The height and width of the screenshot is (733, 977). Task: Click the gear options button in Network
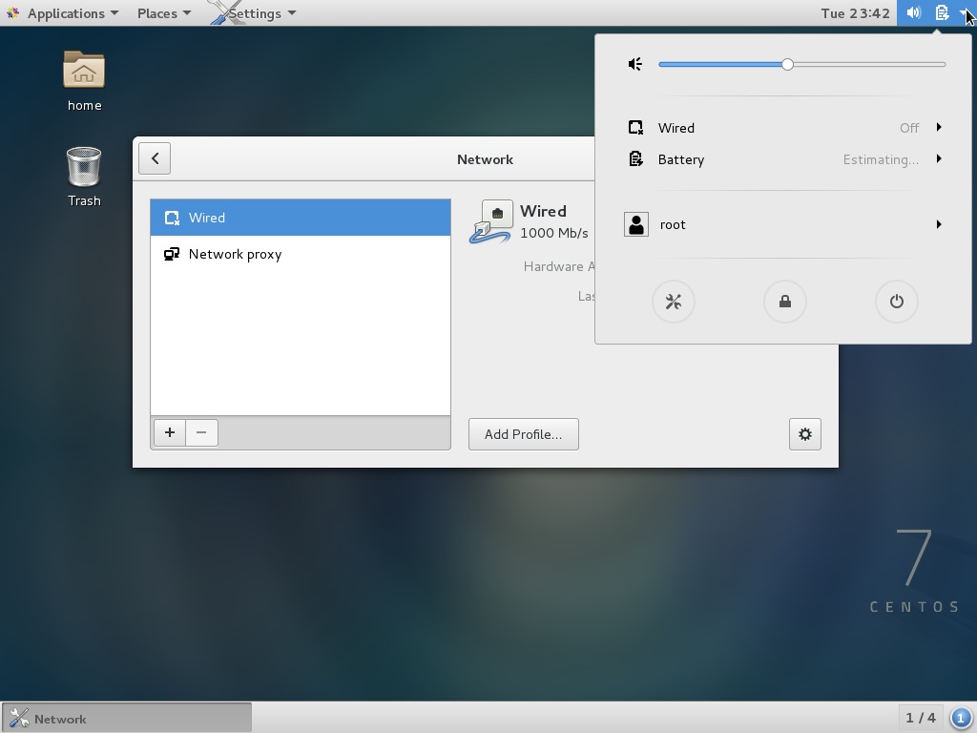(x=804, y=434)
